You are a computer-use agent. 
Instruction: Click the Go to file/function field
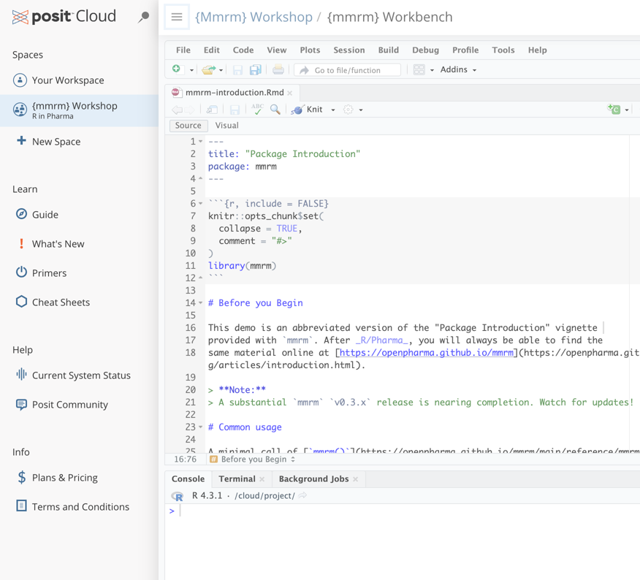click(x=347, y=70)
